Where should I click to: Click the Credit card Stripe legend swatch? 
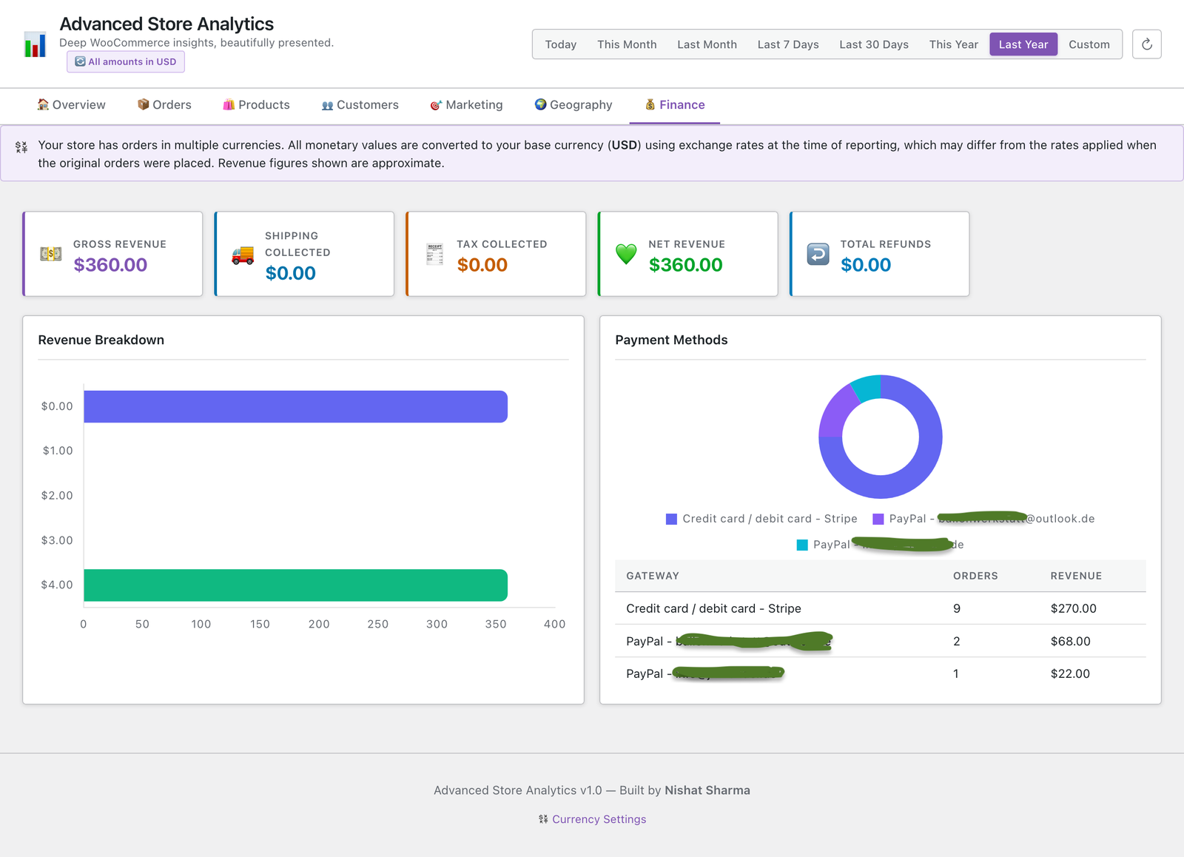671,519
